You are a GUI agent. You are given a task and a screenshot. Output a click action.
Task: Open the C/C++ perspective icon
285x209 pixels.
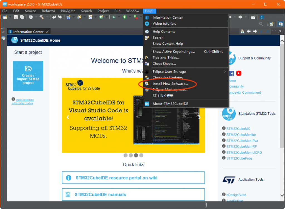281,24
